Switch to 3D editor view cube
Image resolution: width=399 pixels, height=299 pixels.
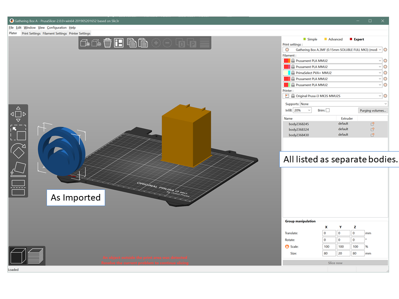[x=18, y=256]
